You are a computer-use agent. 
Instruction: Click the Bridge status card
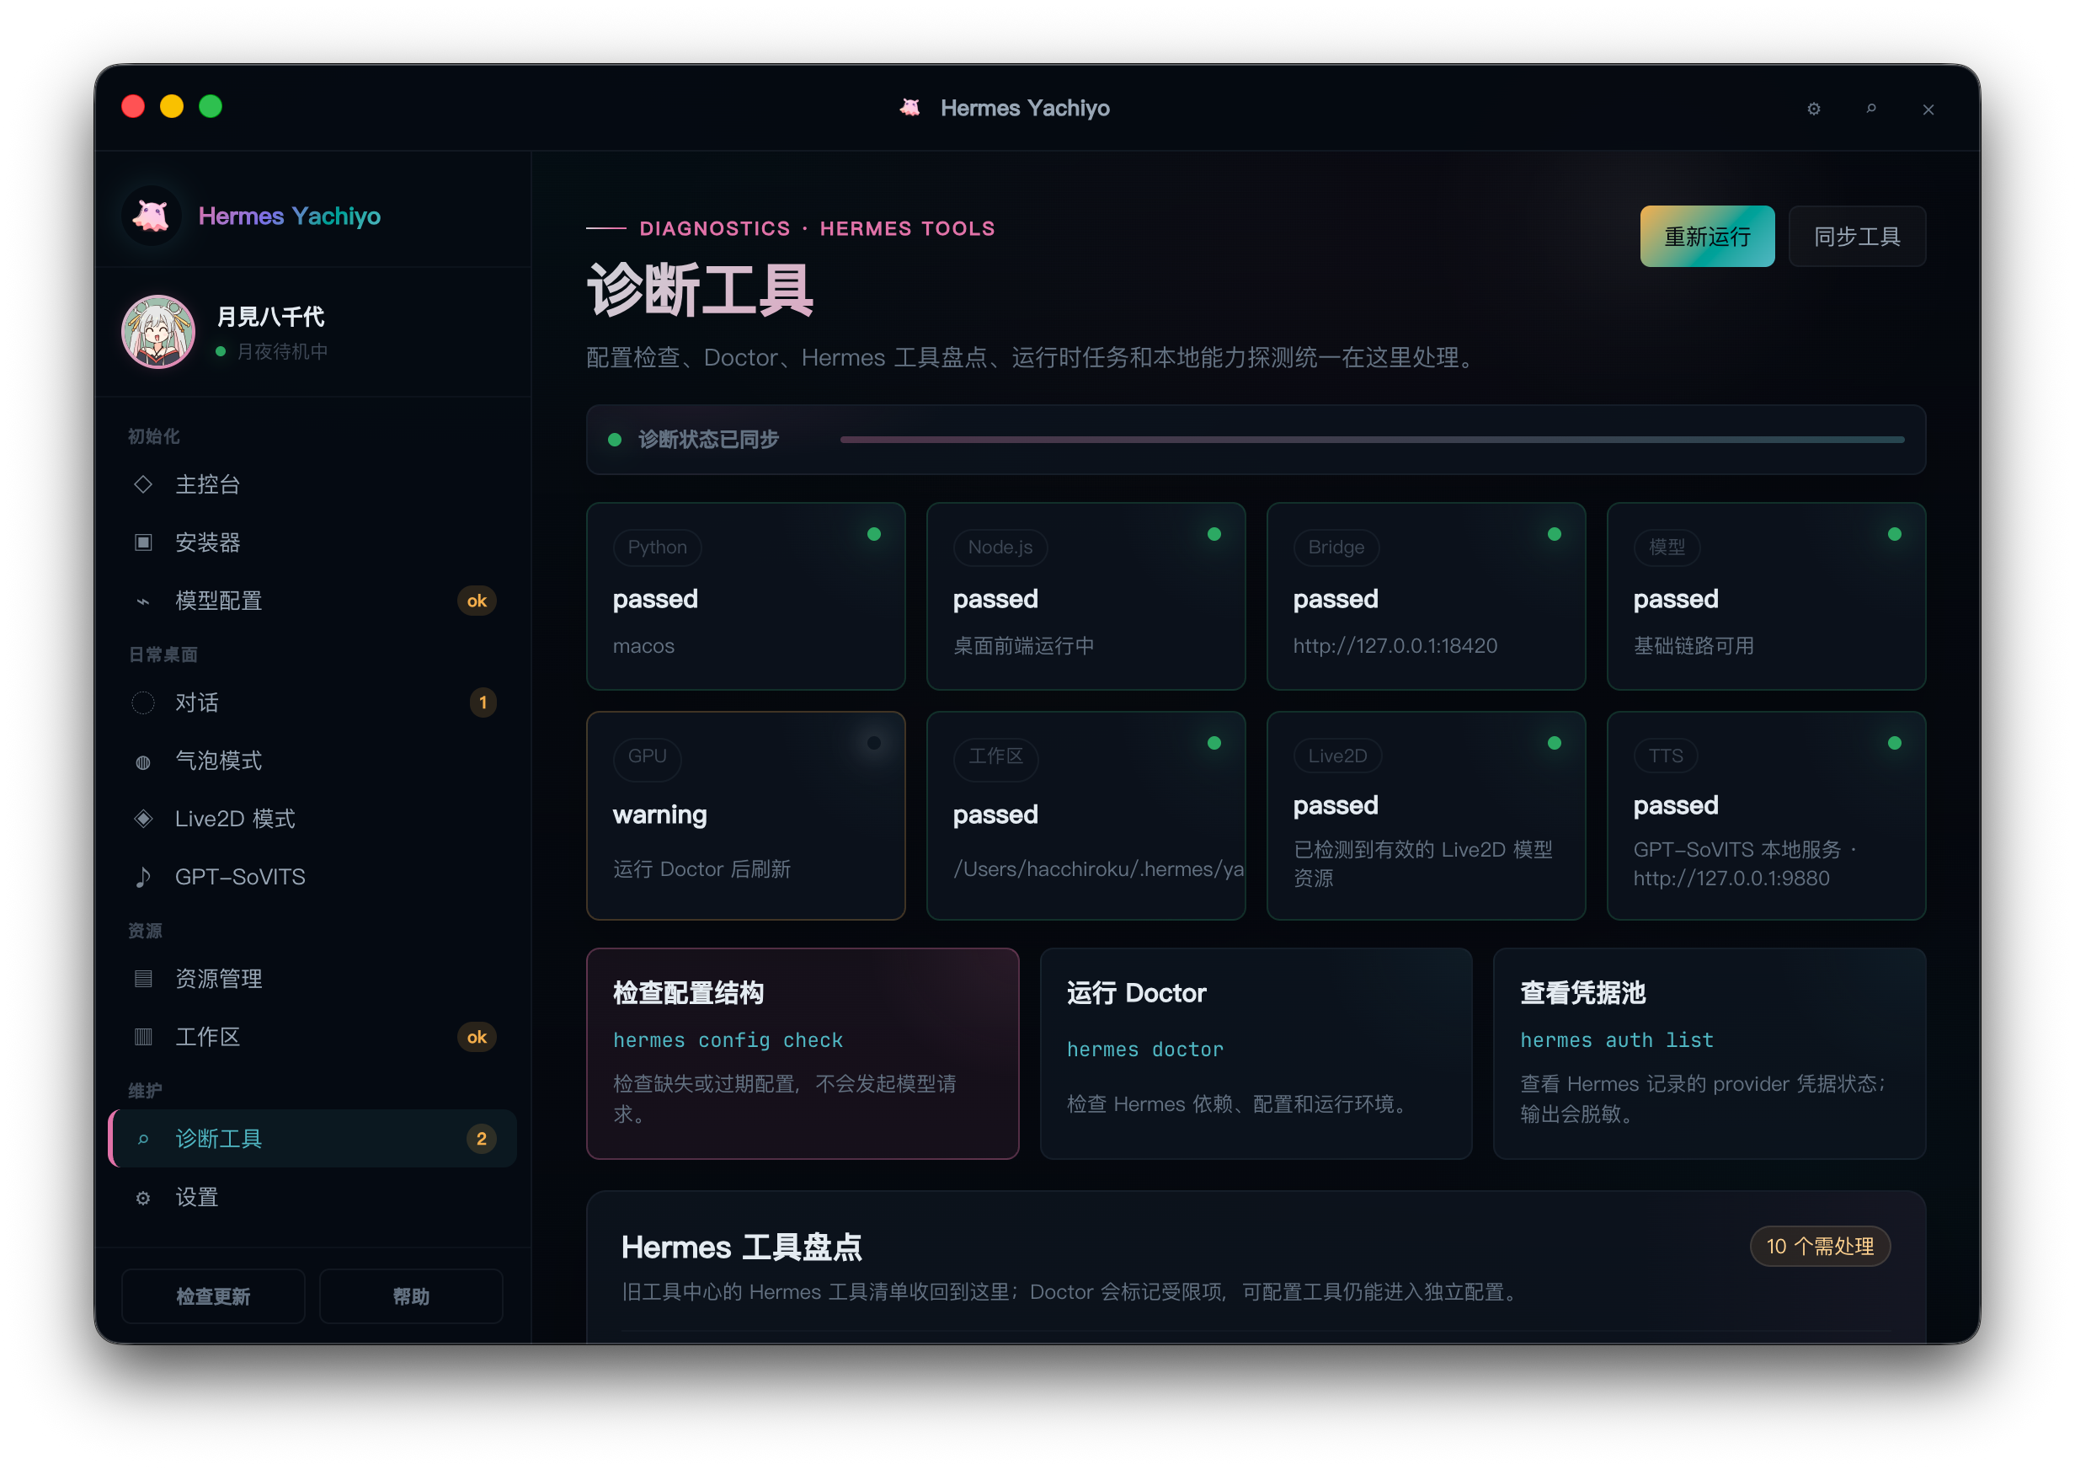[x=1426, y=596]
